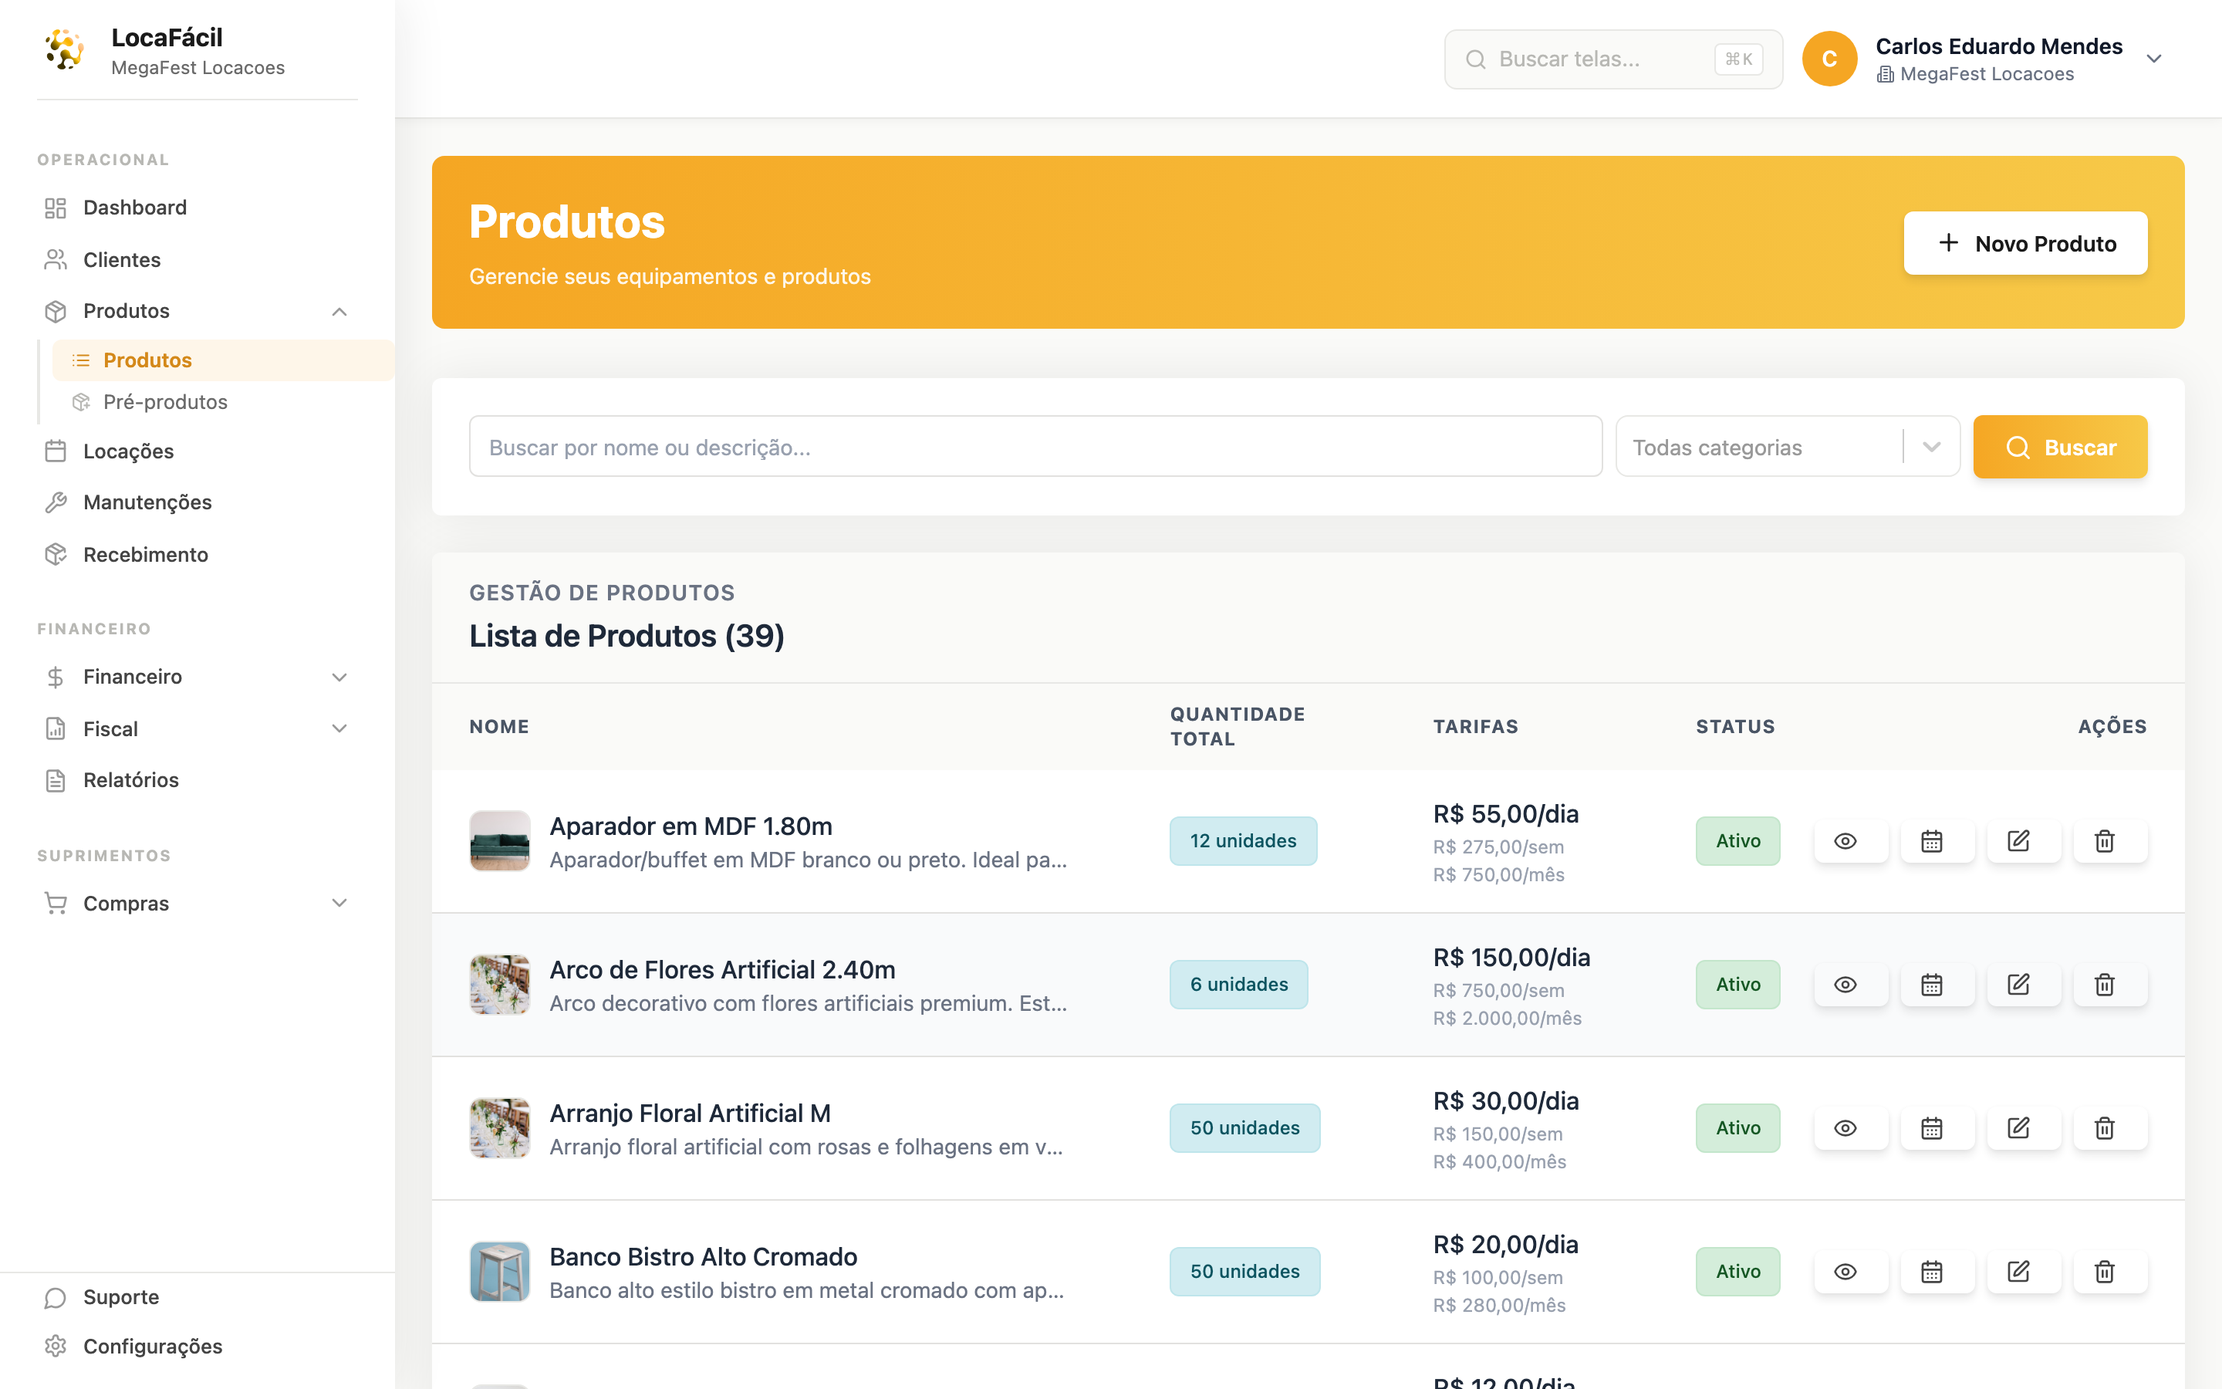Focus the Buscar telas search field
Image resolution: width=2222 pixels, height=1389 pixels.
coord(1612,59)
